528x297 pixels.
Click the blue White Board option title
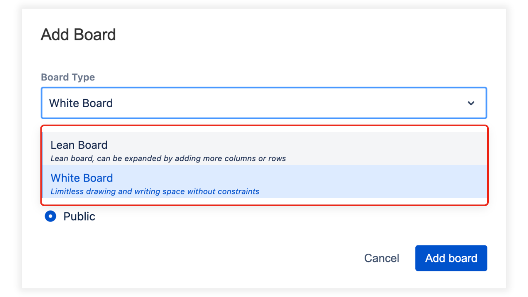pos(81,178)
